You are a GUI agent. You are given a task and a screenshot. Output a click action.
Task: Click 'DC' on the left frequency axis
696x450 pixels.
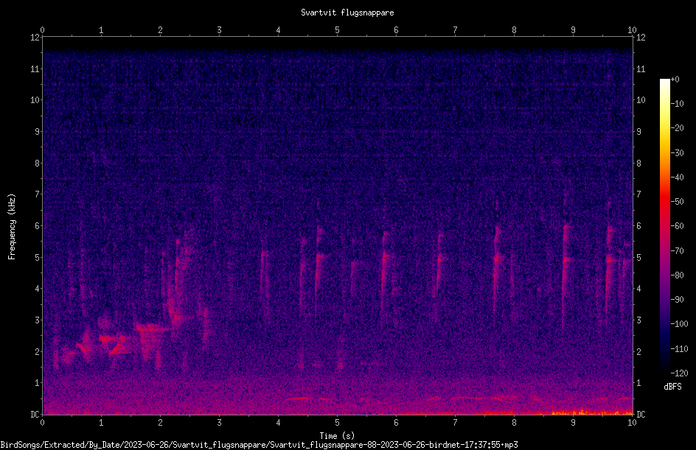[x=35, y=415]
